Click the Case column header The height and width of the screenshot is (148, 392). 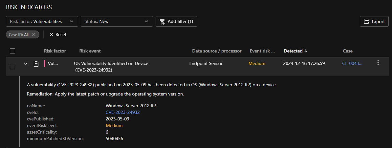point(347,51)
